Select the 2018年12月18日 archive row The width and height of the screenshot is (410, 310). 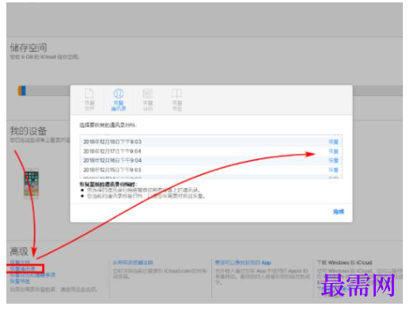[211, 142]
